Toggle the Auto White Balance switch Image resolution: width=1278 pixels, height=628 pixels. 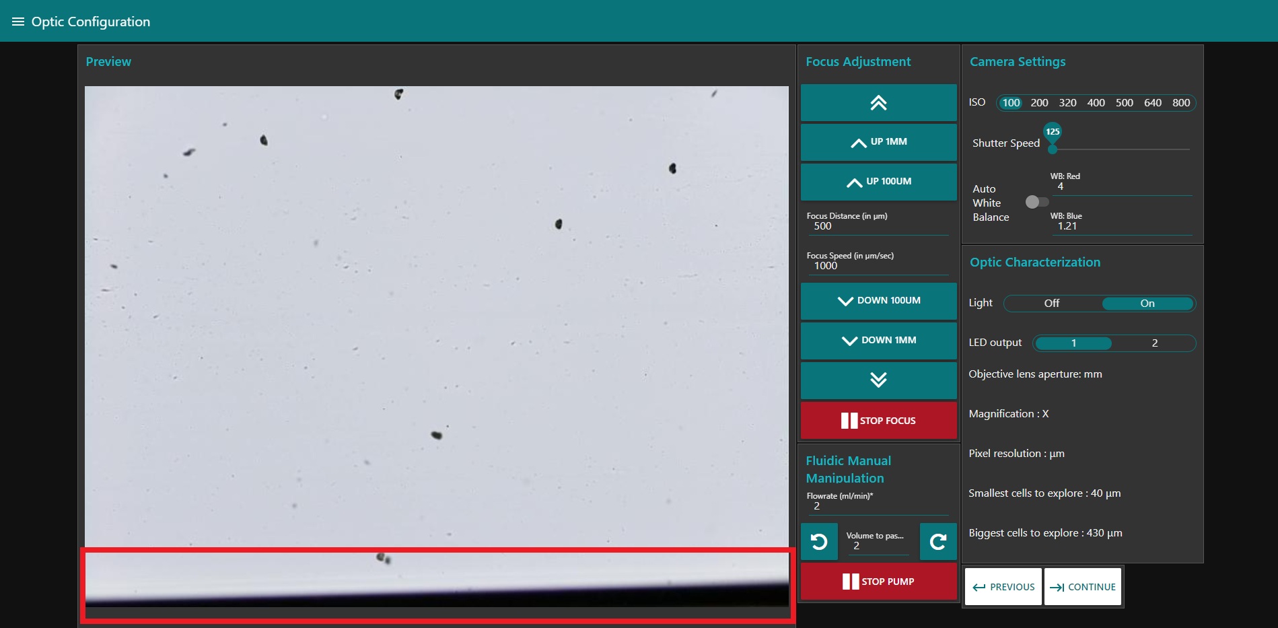tap(1036, 202)
